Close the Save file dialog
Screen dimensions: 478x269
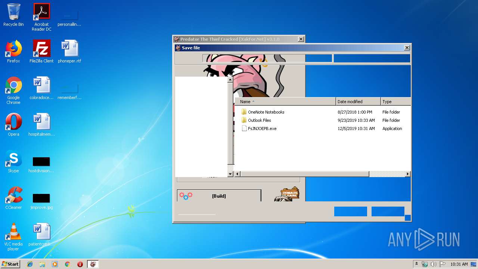point(407,48)
